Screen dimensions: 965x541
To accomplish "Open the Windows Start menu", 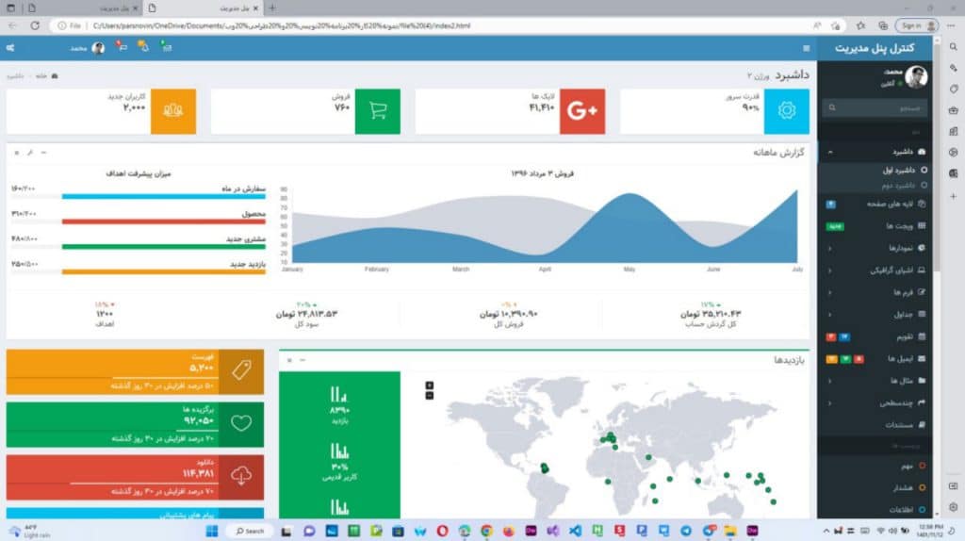I will pos(212,531).
